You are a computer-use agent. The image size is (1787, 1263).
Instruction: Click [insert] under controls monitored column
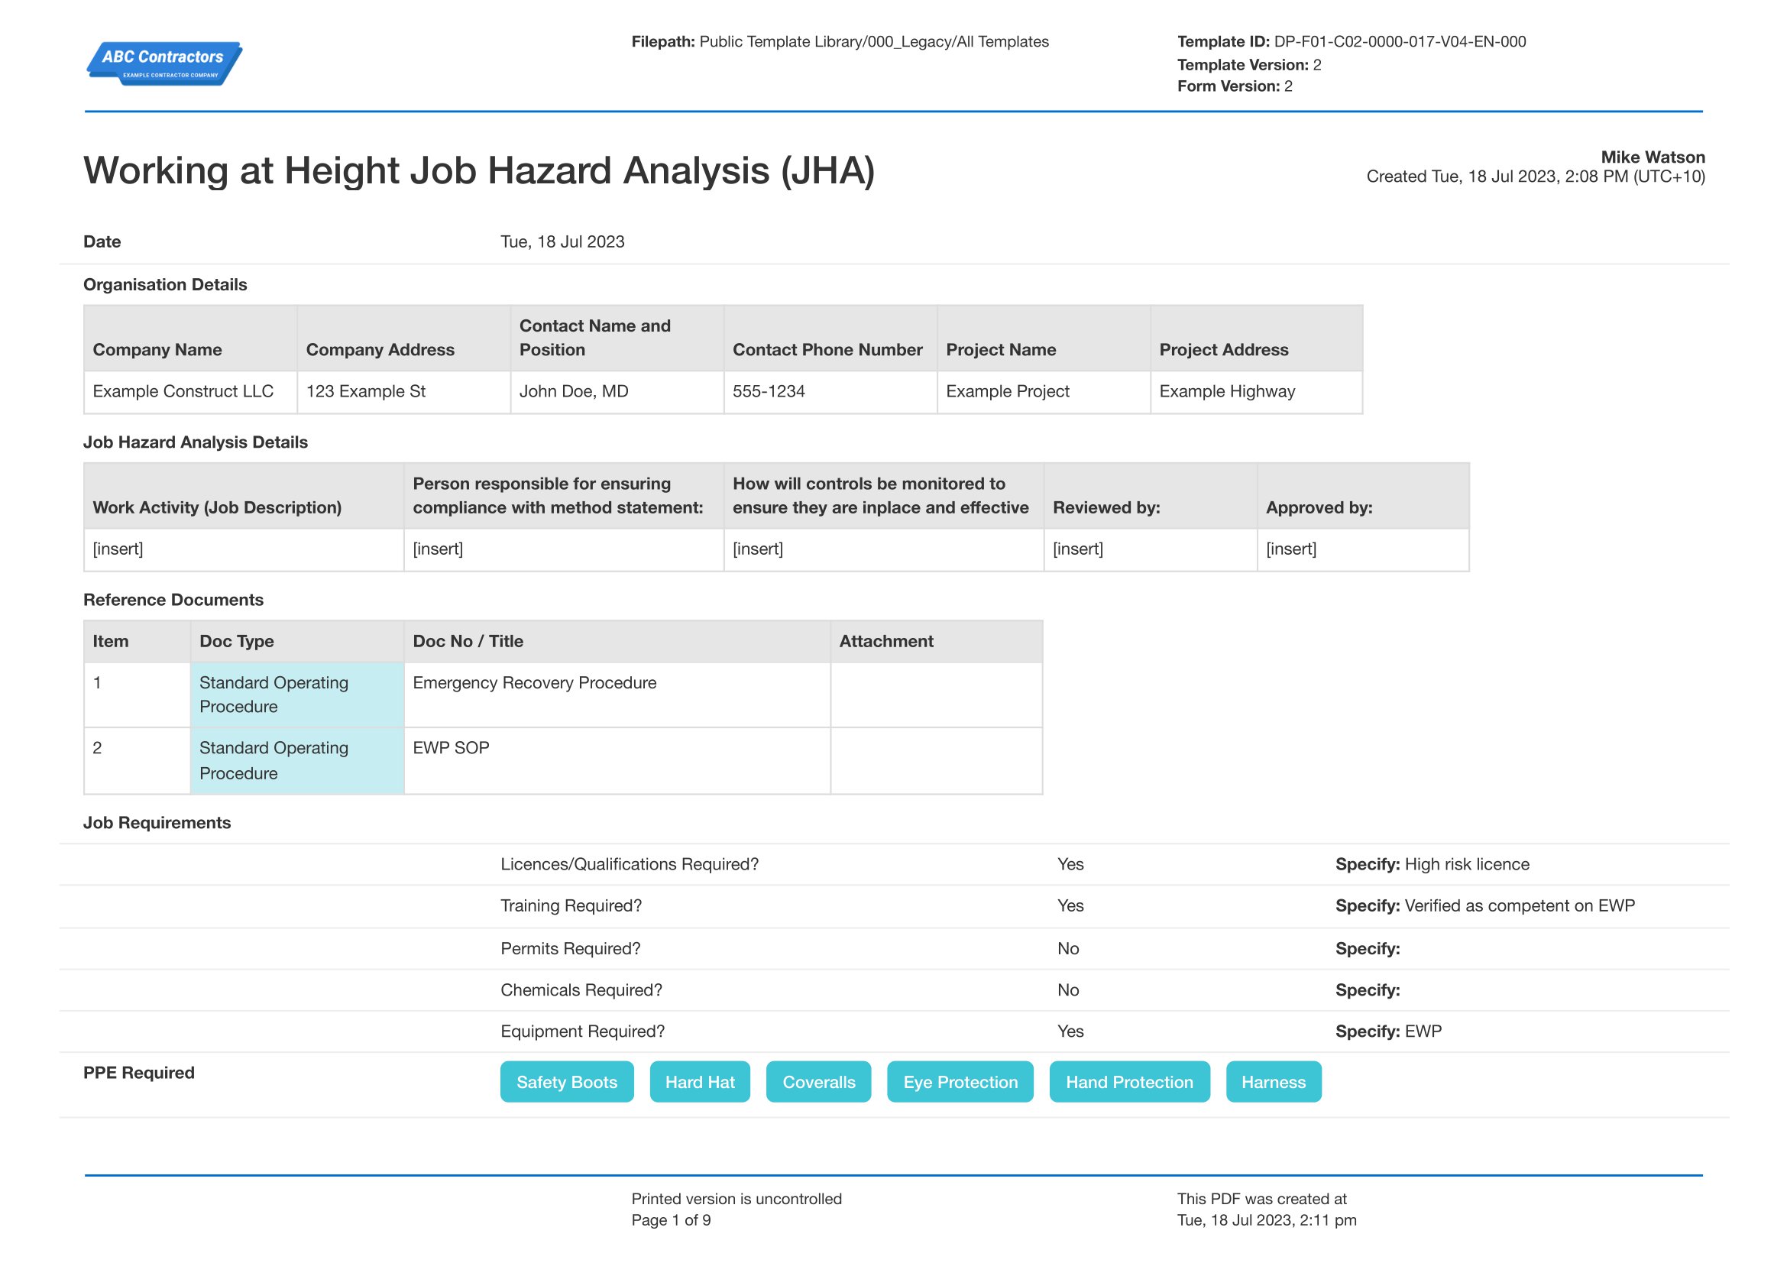[x=883, y=549]
